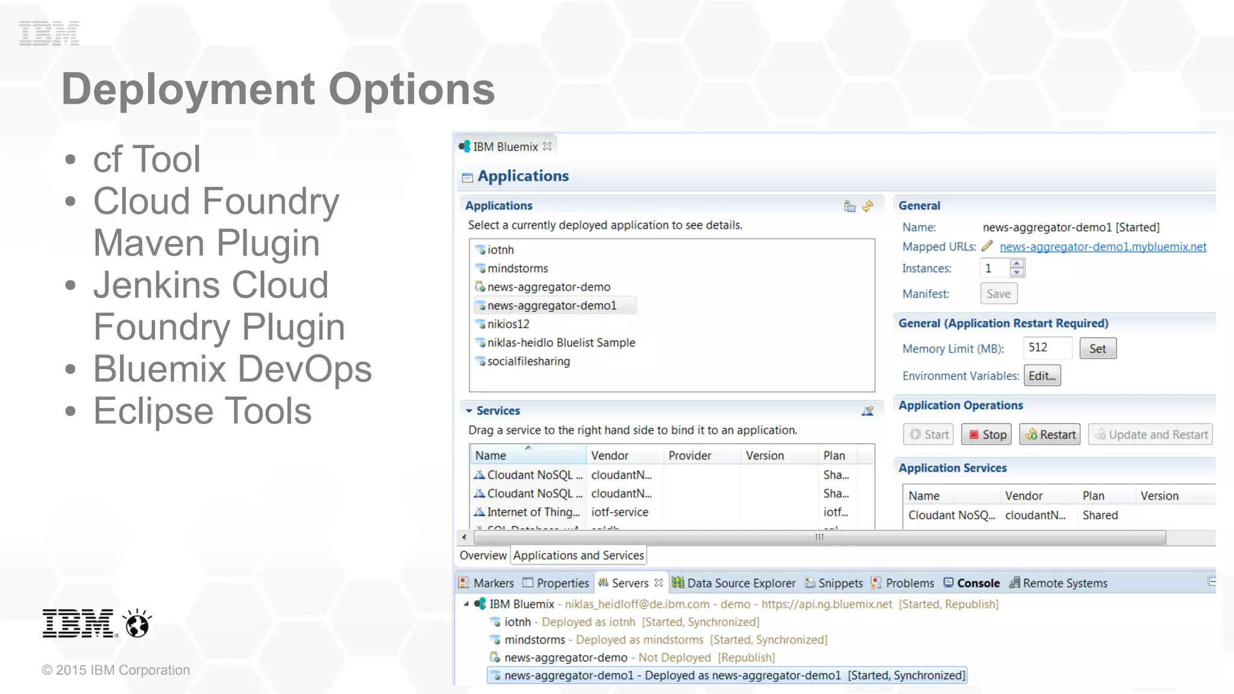The width and height of the screenshot is (1234, 694).
Task: Click the news-aggregator-demo icon in applications list
Action: click(480, 287)
